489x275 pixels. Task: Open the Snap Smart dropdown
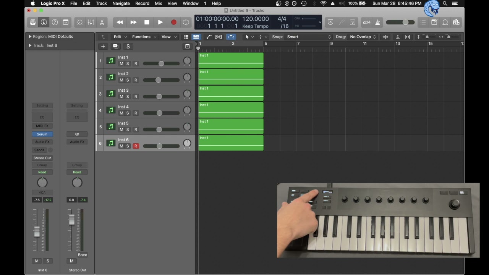[x=309, y=37]
